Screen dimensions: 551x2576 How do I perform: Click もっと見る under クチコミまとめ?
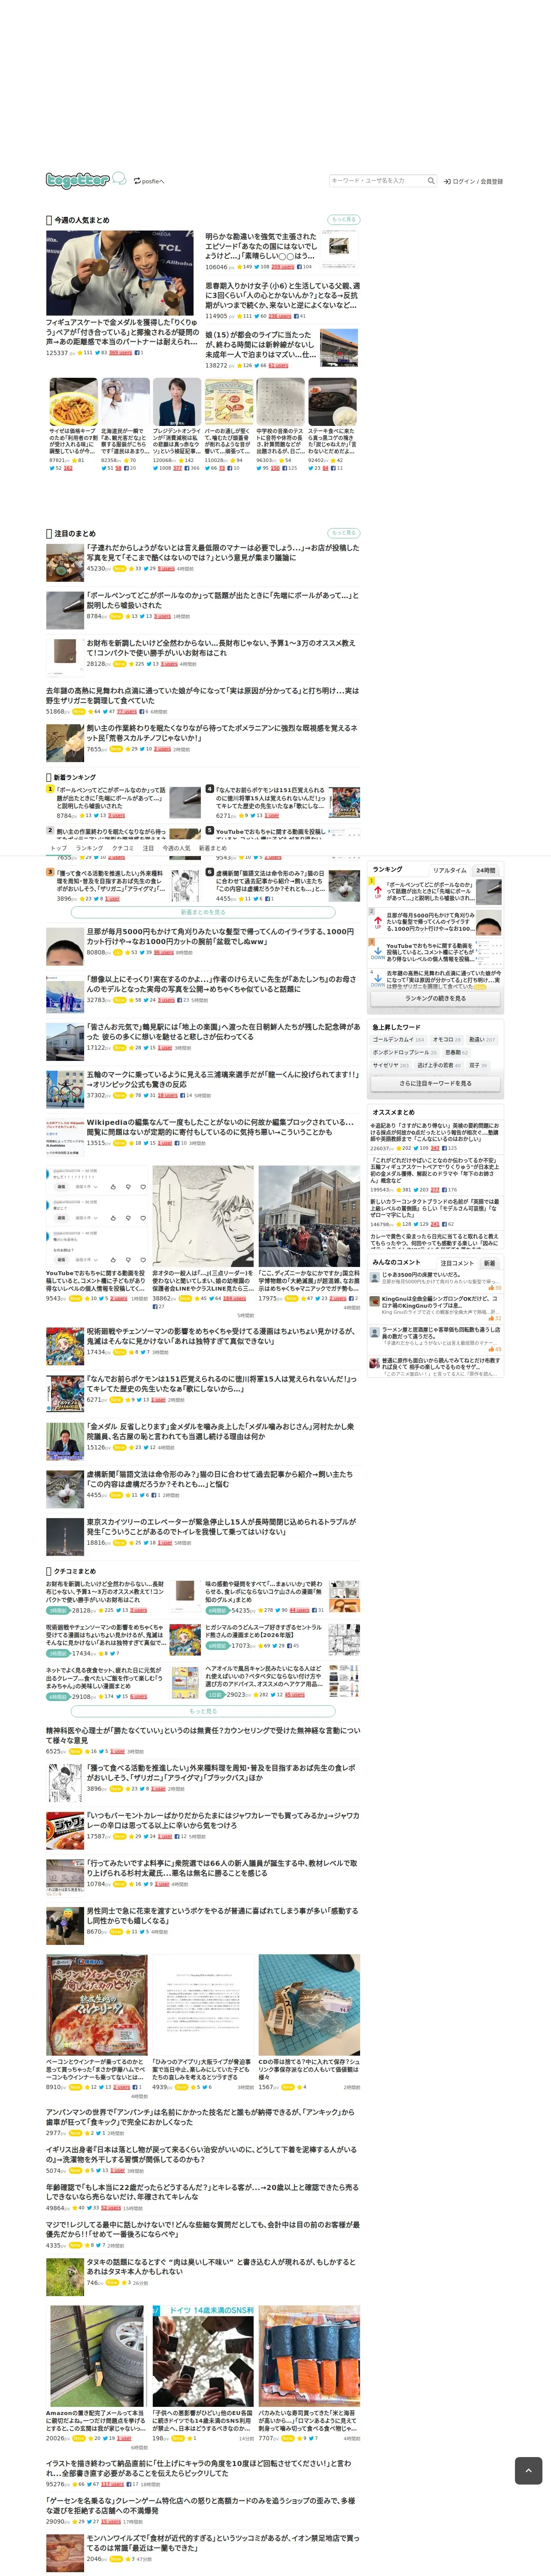click(203, 1711)
